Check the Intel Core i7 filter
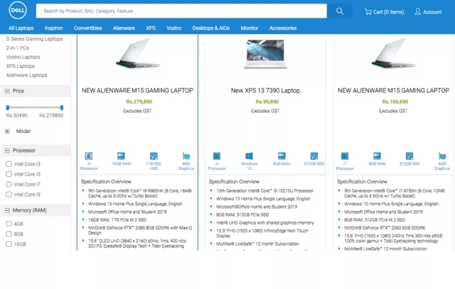455x289 pixels. tap(9, 184)
